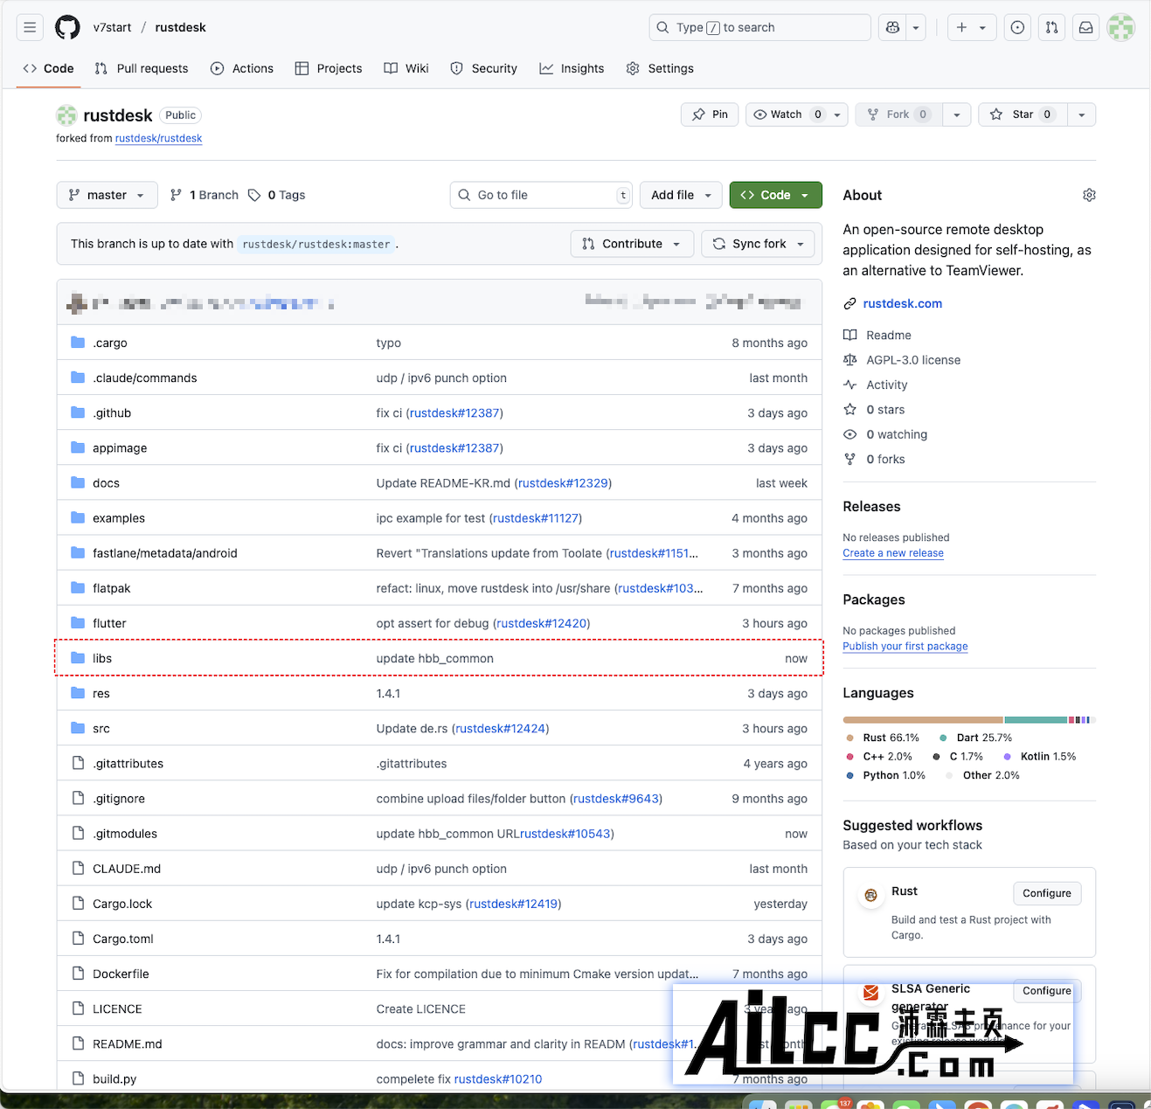
Task: Open the fastlane/metadata/android folder
Action: pos(165,553)
